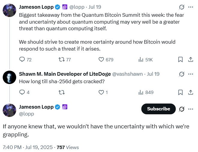This screenshot has height=152, width=198.
Task: Open Shawn M.'s profile avatar
Action: (x=9, y=77)
